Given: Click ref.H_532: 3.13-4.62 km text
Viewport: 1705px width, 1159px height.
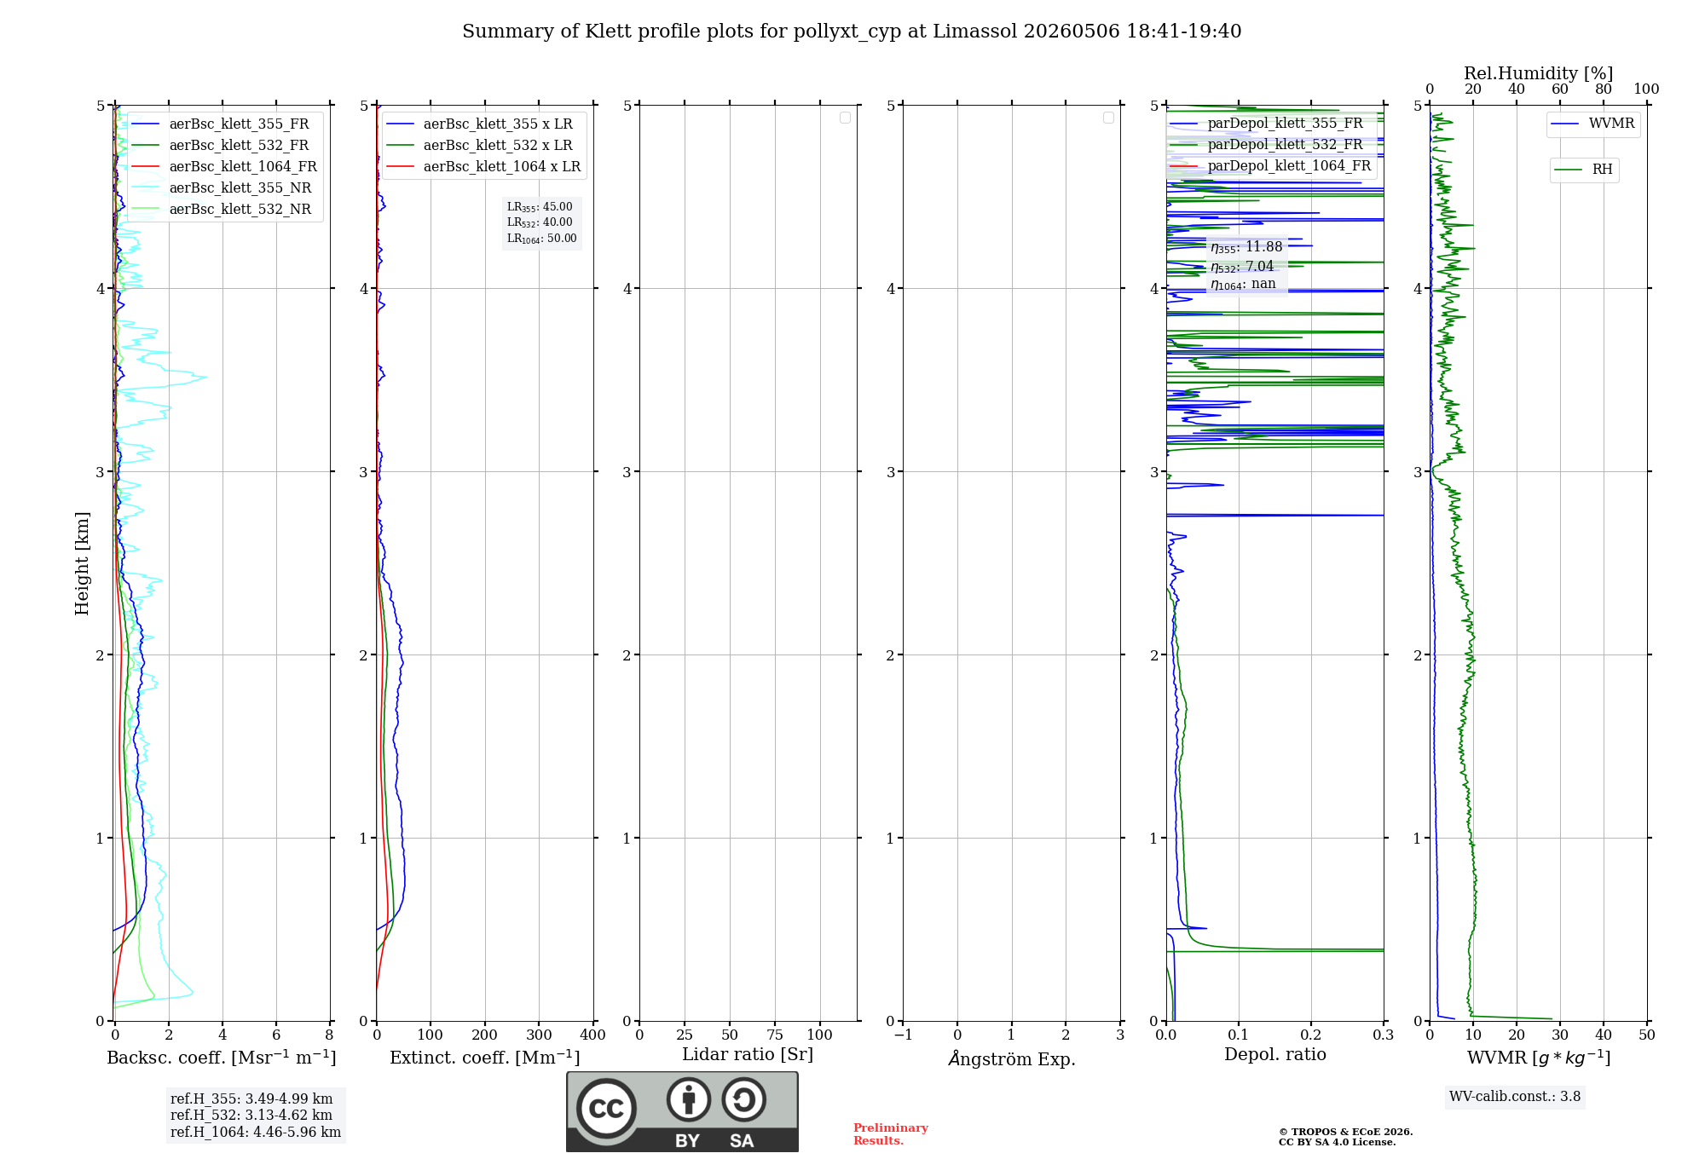Looking at the screenshot, I should coord(251,1116).
